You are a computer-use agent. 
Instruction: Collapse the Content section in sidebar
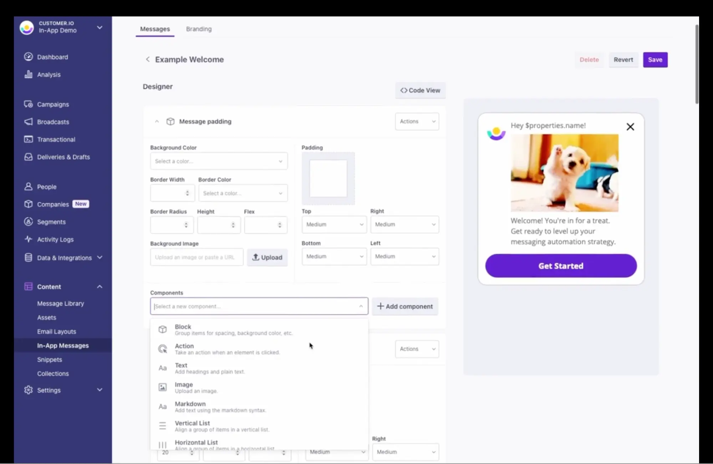point(100,286)
